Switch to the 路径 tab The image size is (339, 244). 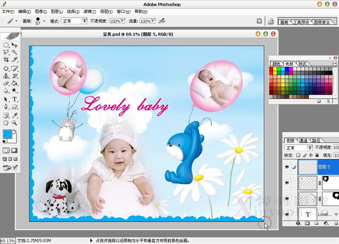[316, 141]
